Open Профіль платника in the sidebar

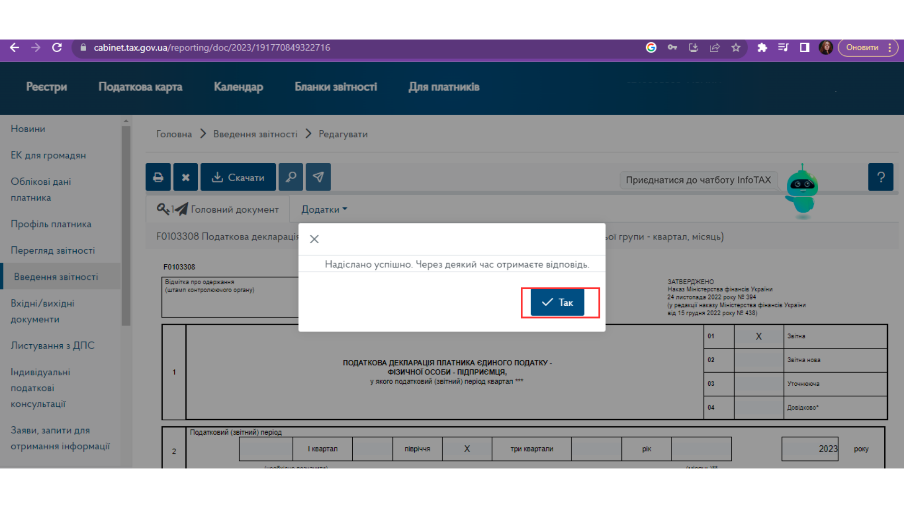pos(51,224)
